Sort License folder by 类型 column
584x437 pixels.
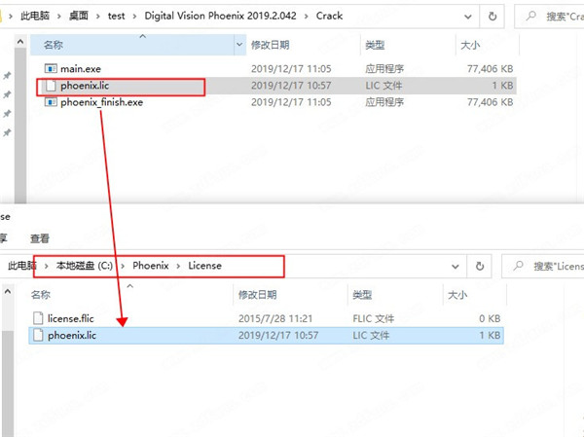[x=362, y=295]
